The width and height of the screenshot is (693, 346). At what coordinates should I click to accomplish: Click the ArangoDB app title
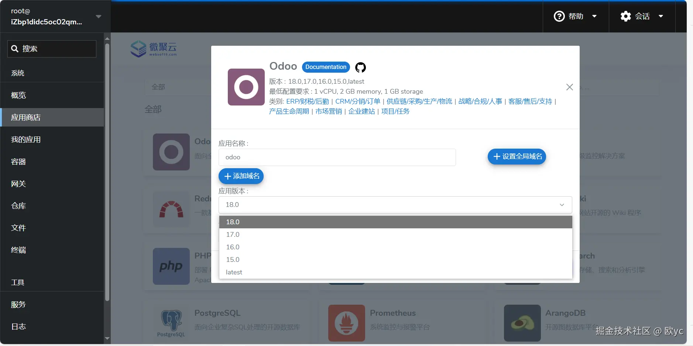pos(566,313)
